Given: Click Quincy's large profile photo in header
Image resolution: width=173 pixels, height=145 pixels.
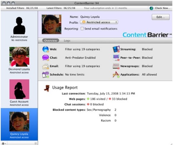Looking at the screenshot, I should 52,24.
